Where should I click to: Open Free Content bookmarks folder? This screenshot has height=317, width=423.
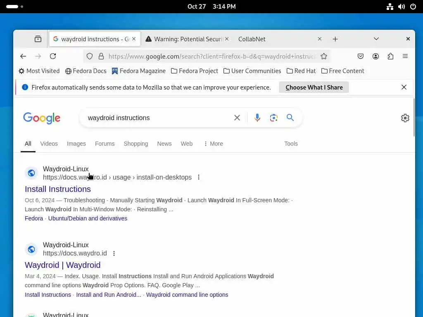[x=342, y=71]
